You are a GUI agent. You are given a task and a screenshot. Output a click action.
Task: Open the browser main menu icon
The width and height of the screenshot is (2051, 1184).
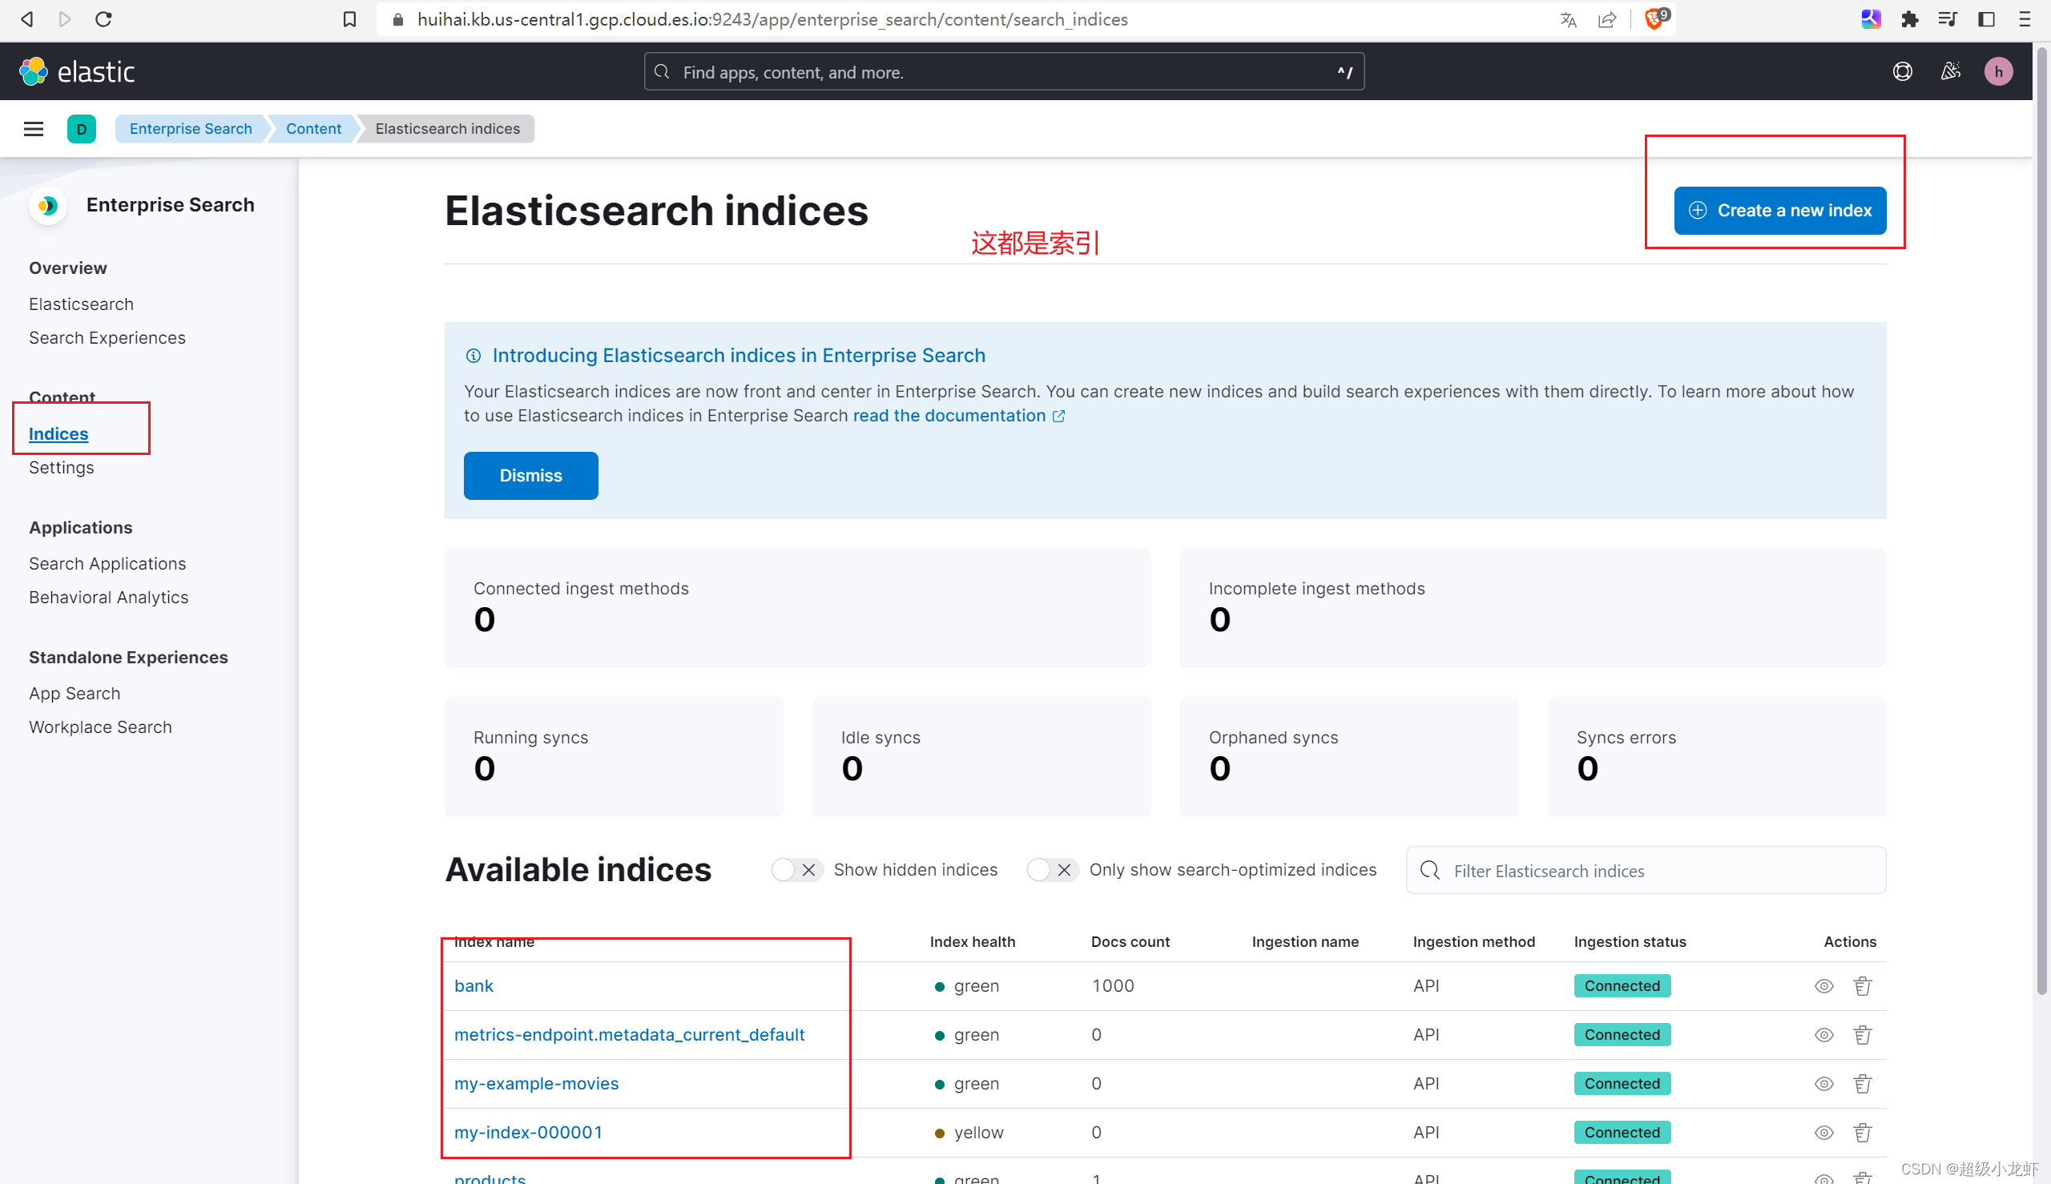2025,19
